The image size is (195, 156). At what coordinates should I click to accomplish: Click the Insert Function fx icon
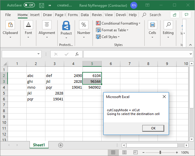[77, 54]
